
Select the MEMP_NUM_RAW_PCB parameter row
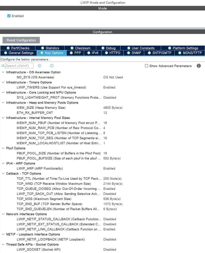(102, 128)
